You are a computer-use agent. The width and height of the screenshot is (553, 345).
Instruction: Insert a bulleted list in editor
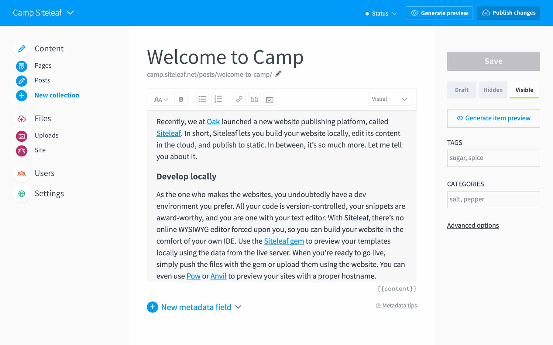(202, 99)
